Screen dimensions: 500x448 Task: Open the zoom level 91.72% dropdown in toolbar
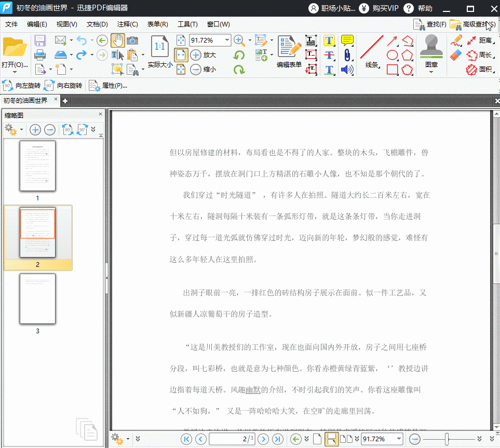(227, 40)
